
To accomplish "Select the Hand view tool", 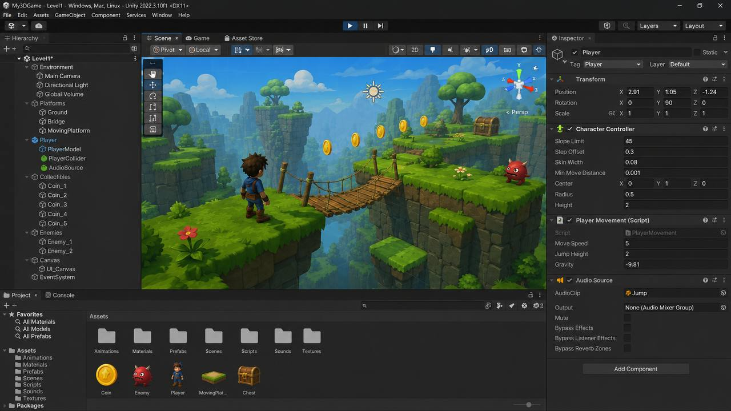I will tap(152, 74).
